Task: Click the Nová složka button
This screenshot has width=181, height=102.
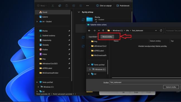Action: point(107,37)
